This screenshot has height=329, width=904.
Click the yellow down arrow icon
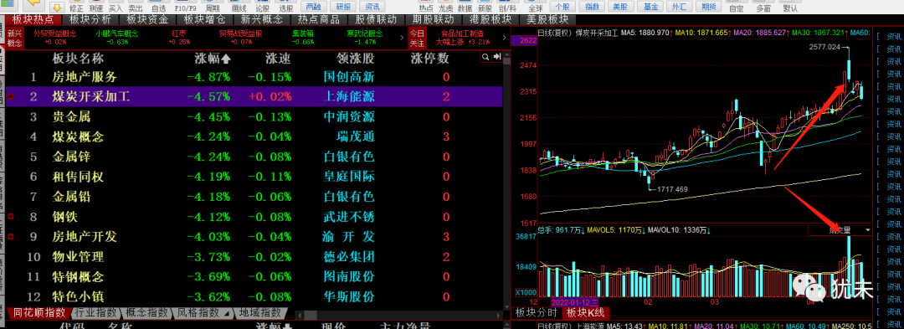coord(57,7)
